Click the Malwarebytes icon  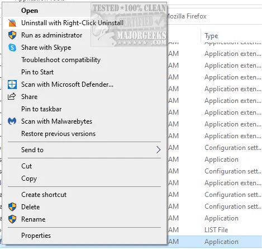[12, 121]
